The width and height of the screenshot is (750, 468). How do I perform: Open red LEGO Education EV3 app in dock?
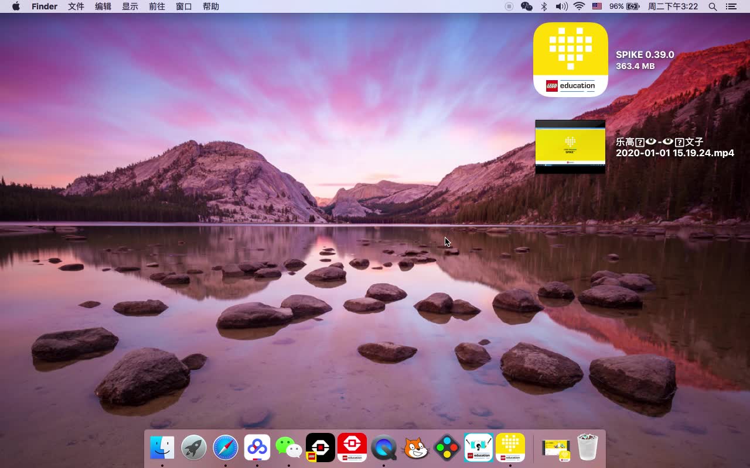point(352,448)
